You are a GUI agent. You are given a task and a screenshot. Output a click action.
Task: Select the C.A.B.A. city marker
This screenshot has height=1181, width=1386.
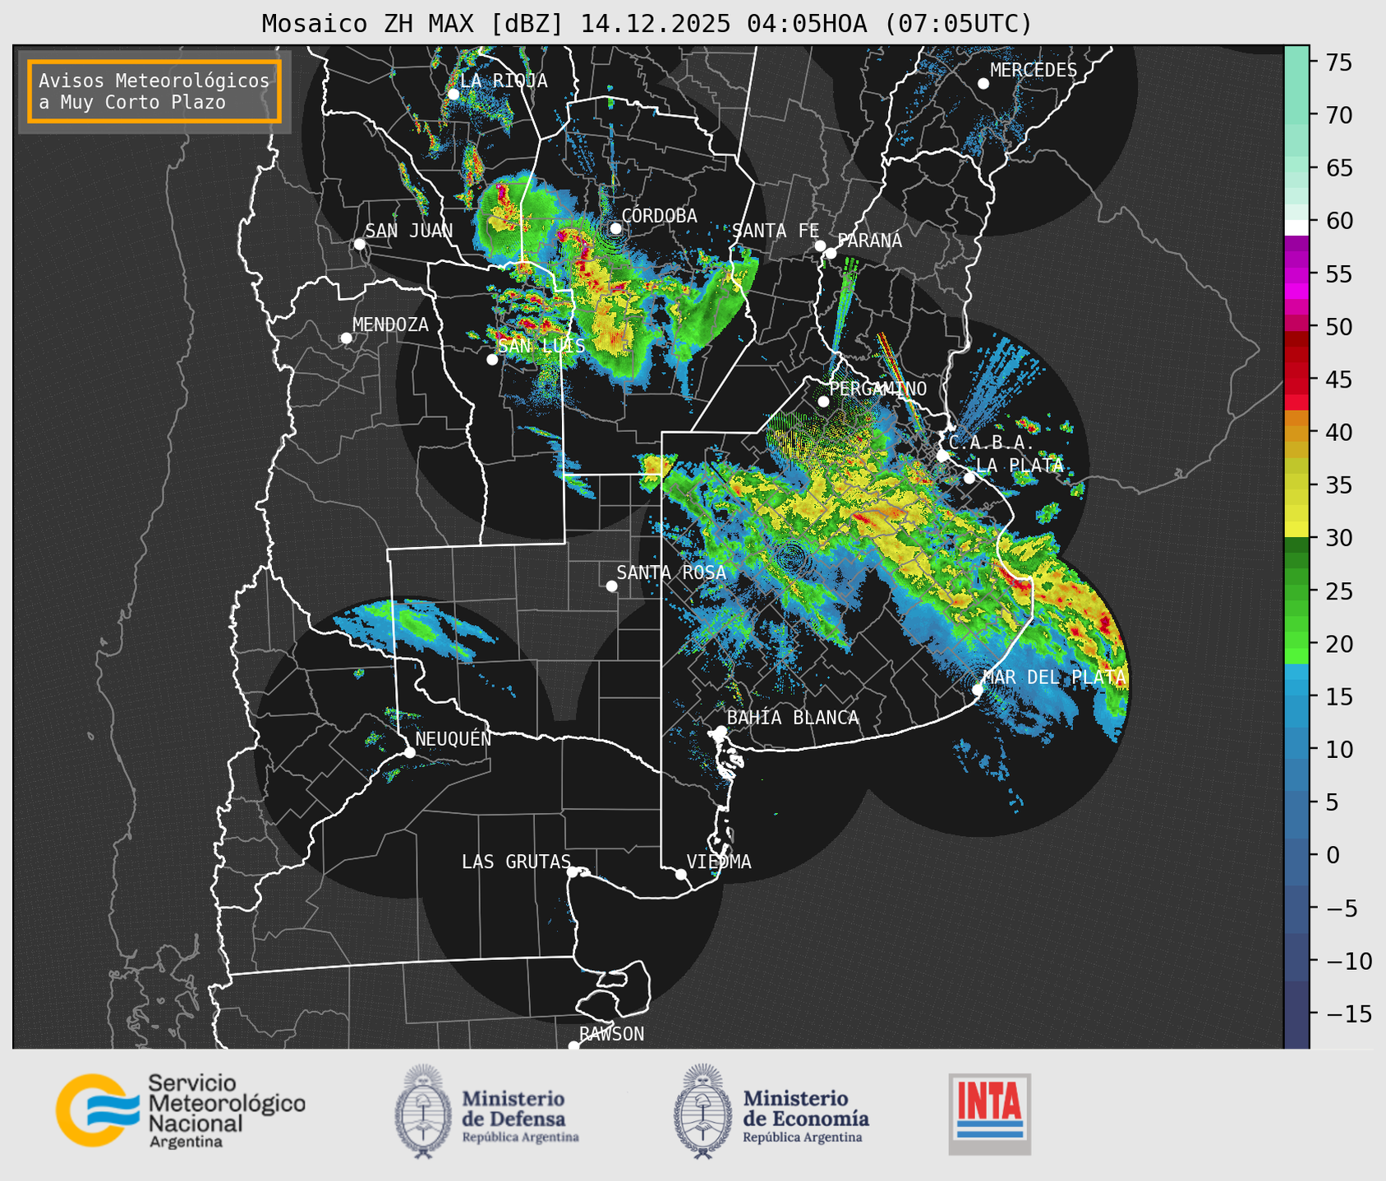943,456
